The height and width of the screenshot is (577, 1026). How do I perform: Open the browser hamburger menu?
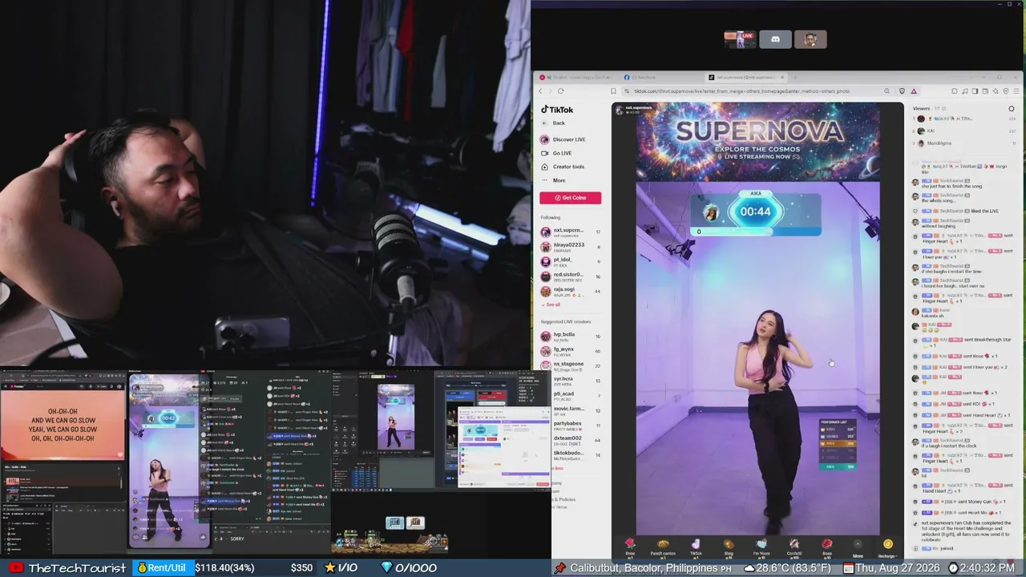pos(1016,91)
